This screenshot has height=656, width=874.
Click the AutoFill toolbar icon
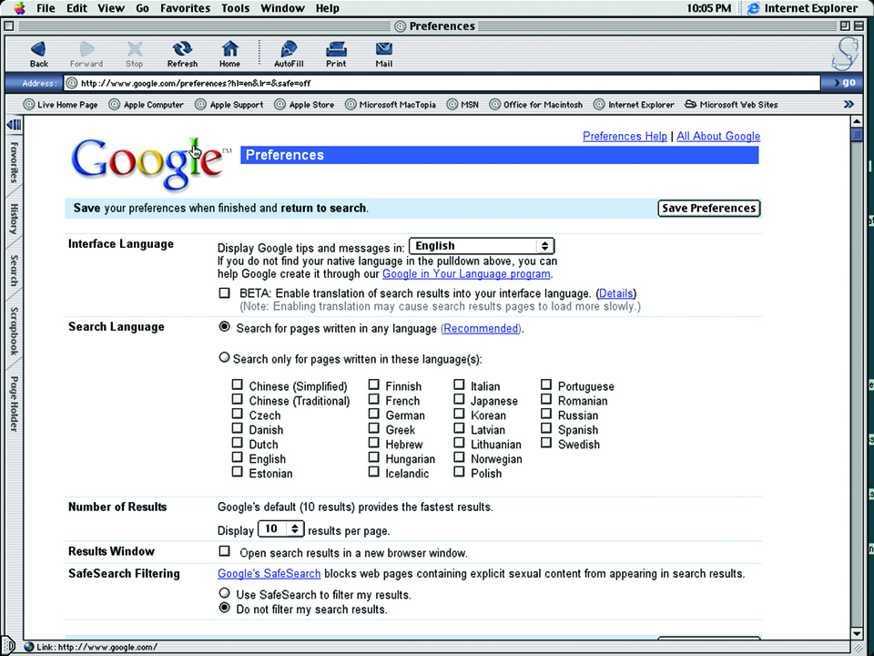tap(289, 49)
